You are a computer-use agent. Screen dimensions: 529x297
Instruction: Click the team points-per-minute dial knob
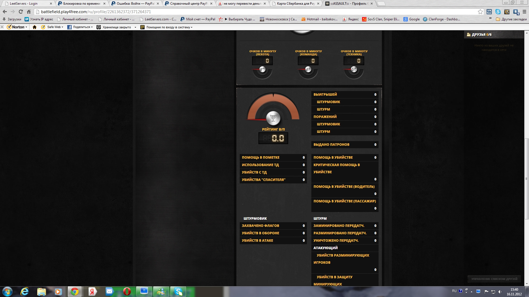pyautogui.click(x=308, y=70)
